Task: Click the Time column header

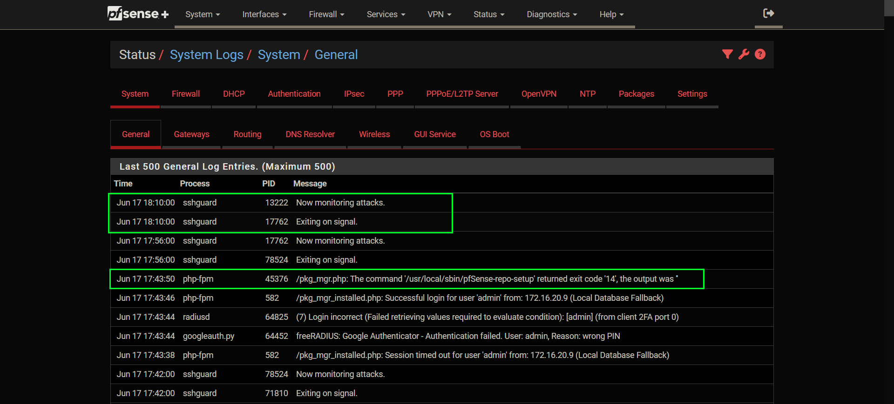Action: [x=123, y=184]
